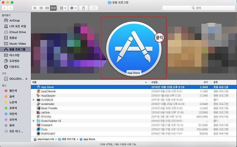
Task: Switch to column view
Action: (47, 8)
